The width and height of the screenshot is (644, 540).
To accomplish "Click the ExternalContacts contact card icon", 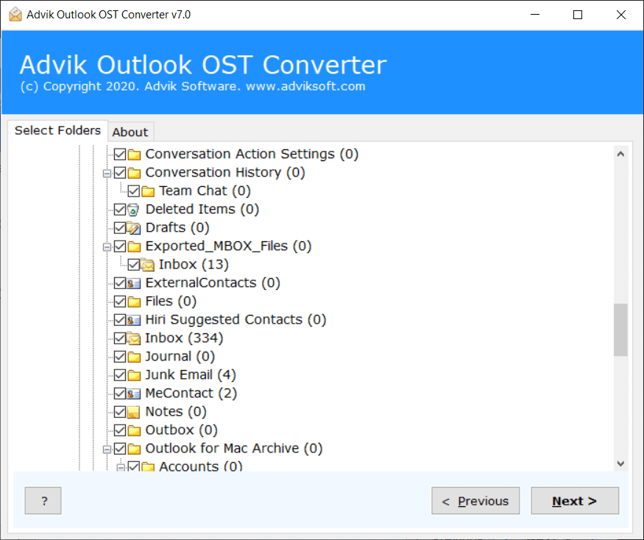I will (x=134, y=283).
